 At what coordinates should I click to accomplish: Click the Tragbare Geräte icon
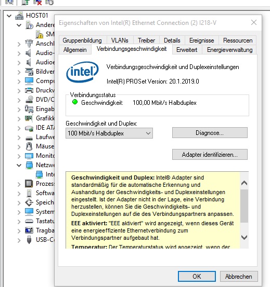[x=29, y=230]
